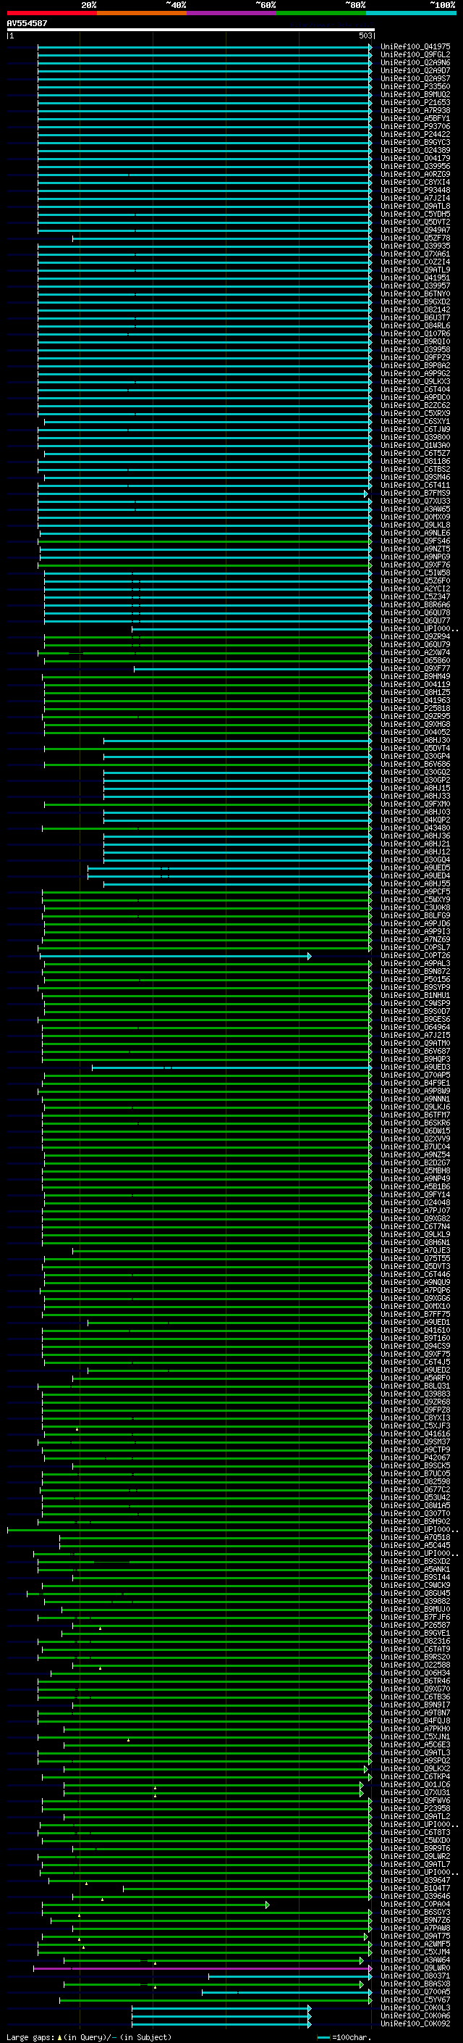Select the UniRef100_Q70AP5 label
Image resolution: width=463 pixels, height=2043 pixels.
tap(415, 1075)
